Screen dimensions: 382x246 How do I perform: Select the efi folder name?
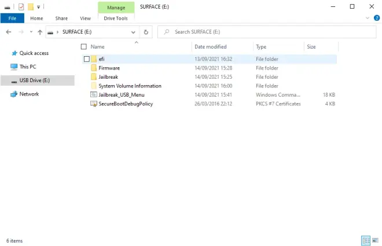pyautogui.click(x=102, y=59)
